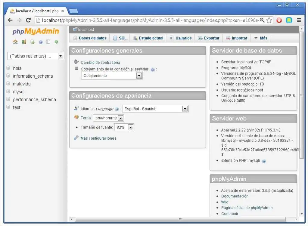Click the browser address bar URL
The image size is (308, 226).
[x=150, y=20]
